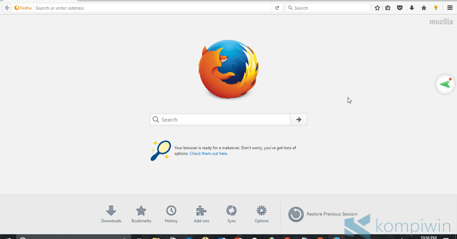Open Downloads from the bottom launcher

click(x=111, y=214)
